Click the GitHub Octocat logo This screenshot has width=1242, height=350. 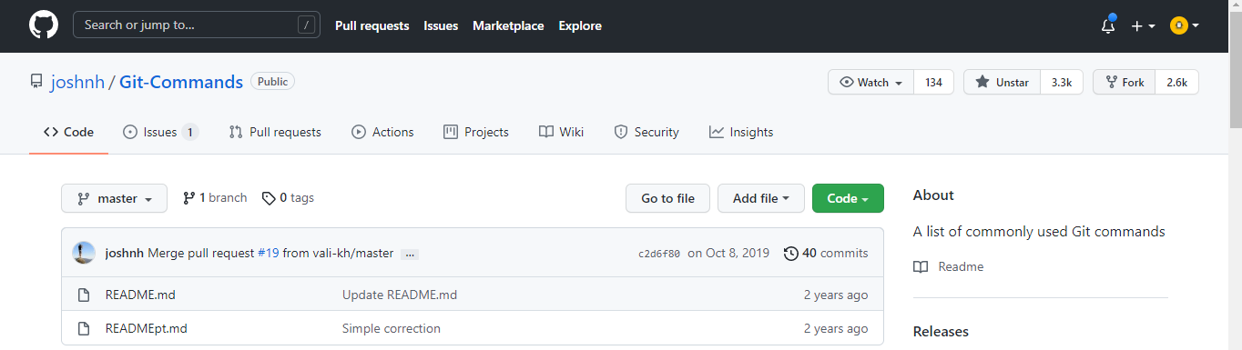click(x=44, y=25)
